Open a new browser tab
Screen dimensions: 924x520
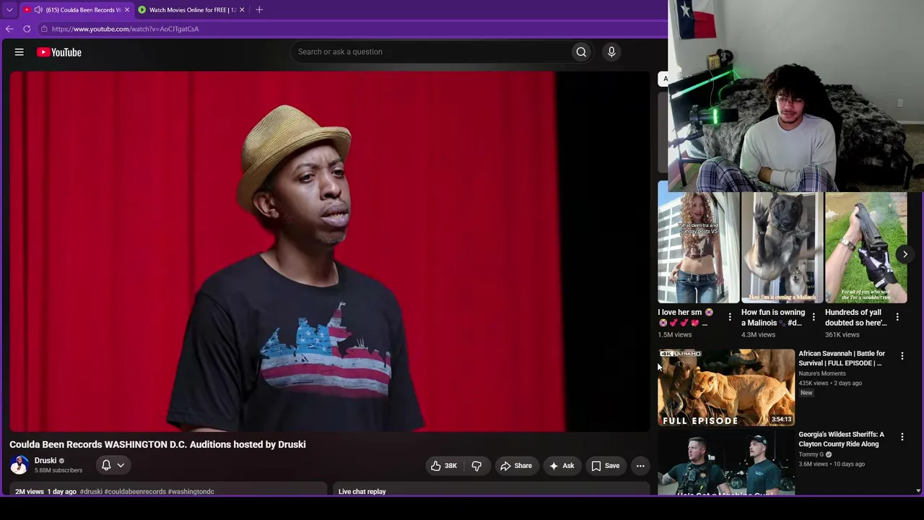click(x=259, y=9)
